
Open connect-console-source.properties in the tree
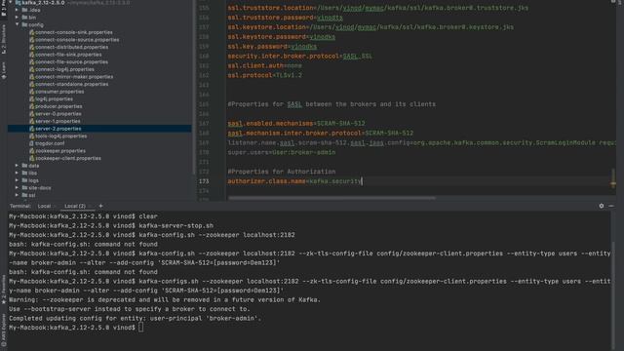(77, 40)
